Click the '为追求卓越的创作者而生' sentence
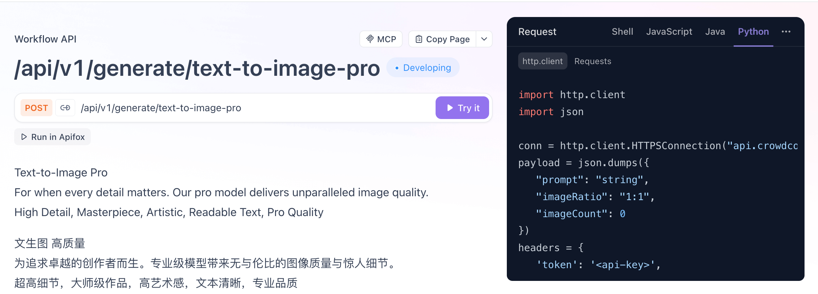This screenshot has height=294, width=818. coord(206,263)
